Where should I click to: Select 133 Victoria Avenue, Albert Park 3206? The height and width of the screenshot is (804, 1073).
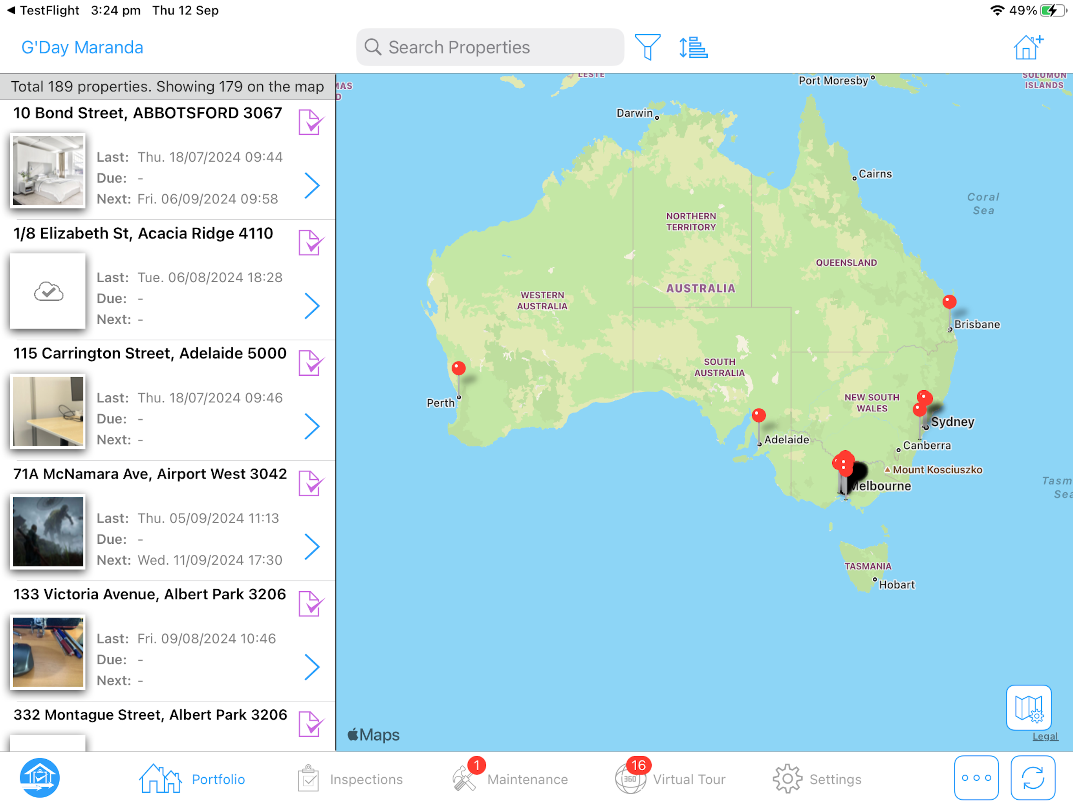point(149,594)
